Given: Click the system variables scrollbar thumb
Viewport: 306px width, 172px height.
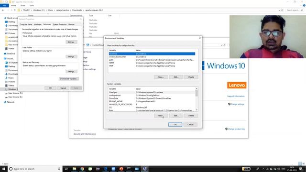Looking at the screenshot, I should pos(197,93).
